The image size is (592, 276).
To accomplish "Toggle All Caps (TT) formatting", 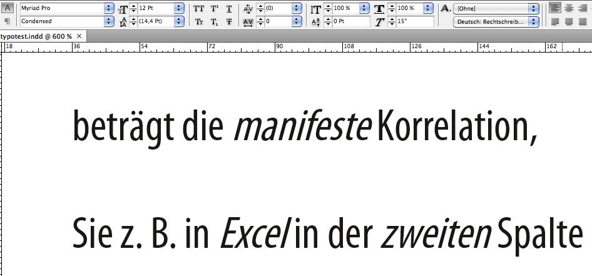I will coord(198,9).
